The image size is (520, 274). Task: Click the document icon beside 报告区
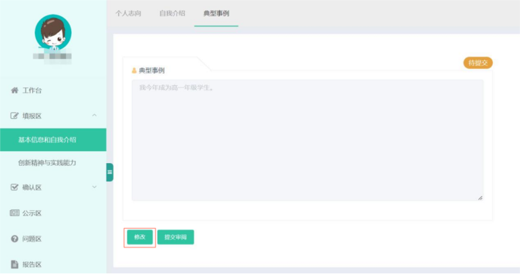point(14,265)
